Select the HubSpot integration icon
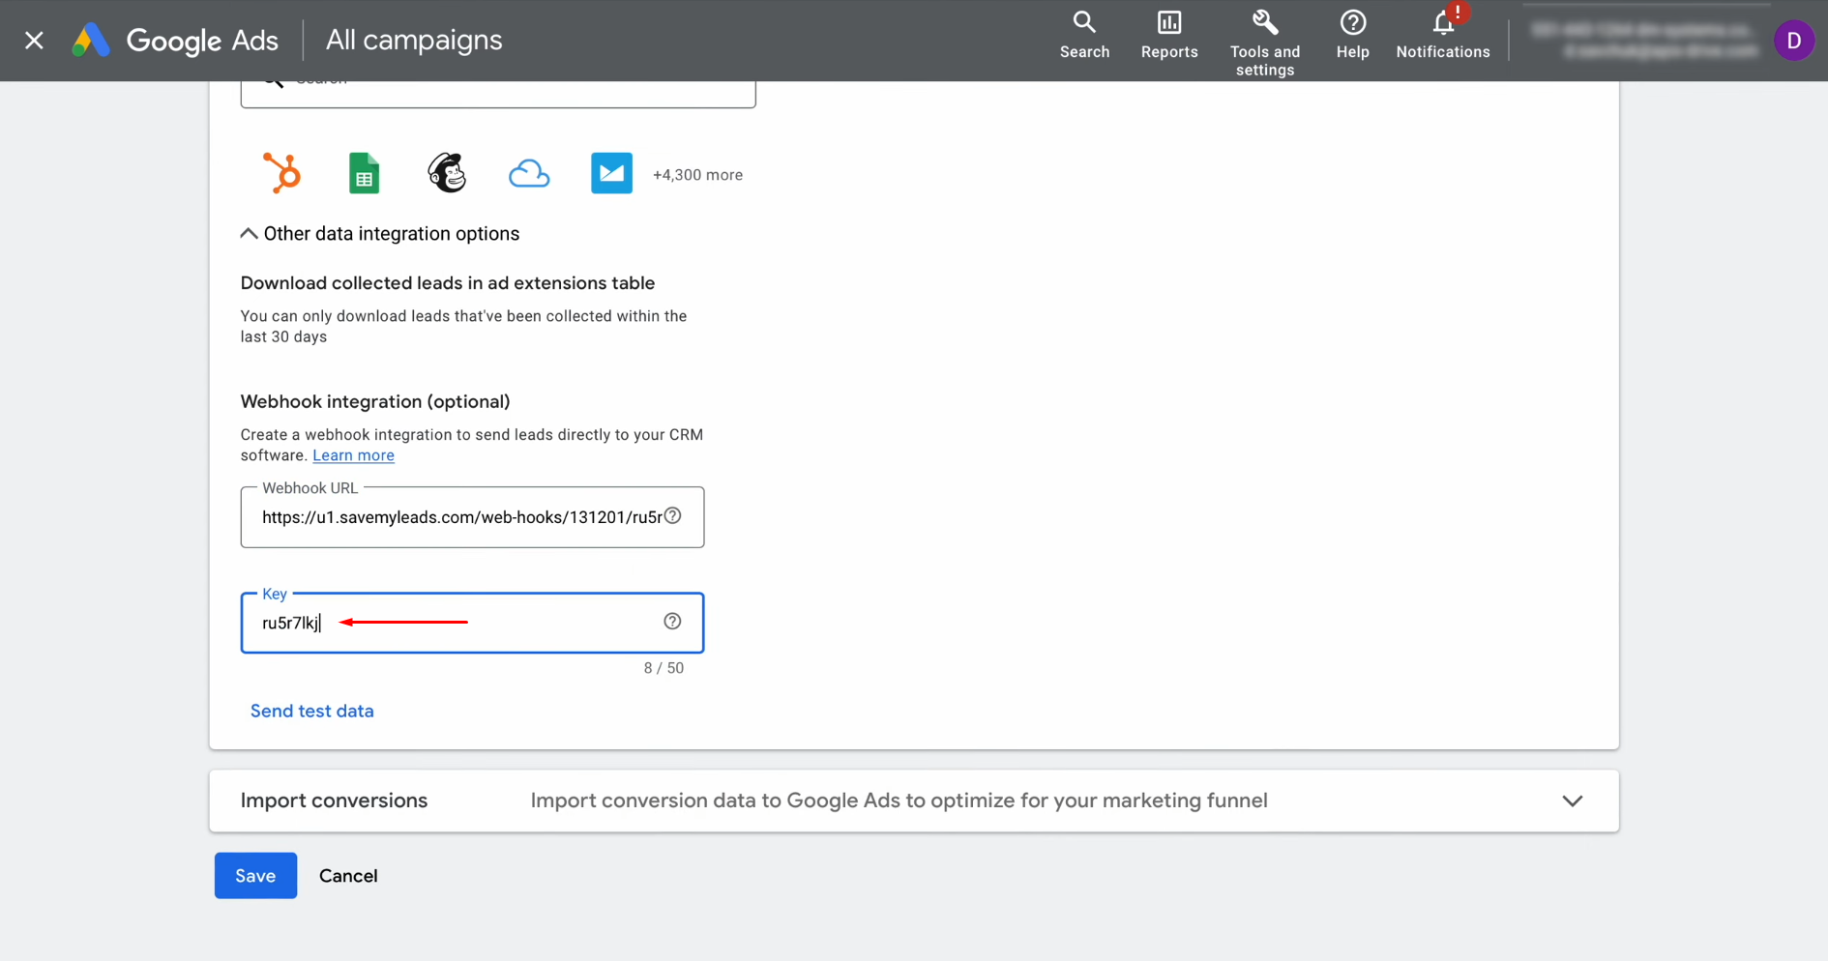 (282, 174)
